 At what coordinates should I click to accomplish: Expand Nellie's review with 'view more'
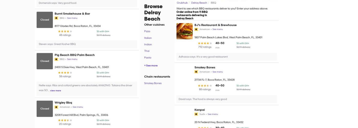tap(55, 91)
